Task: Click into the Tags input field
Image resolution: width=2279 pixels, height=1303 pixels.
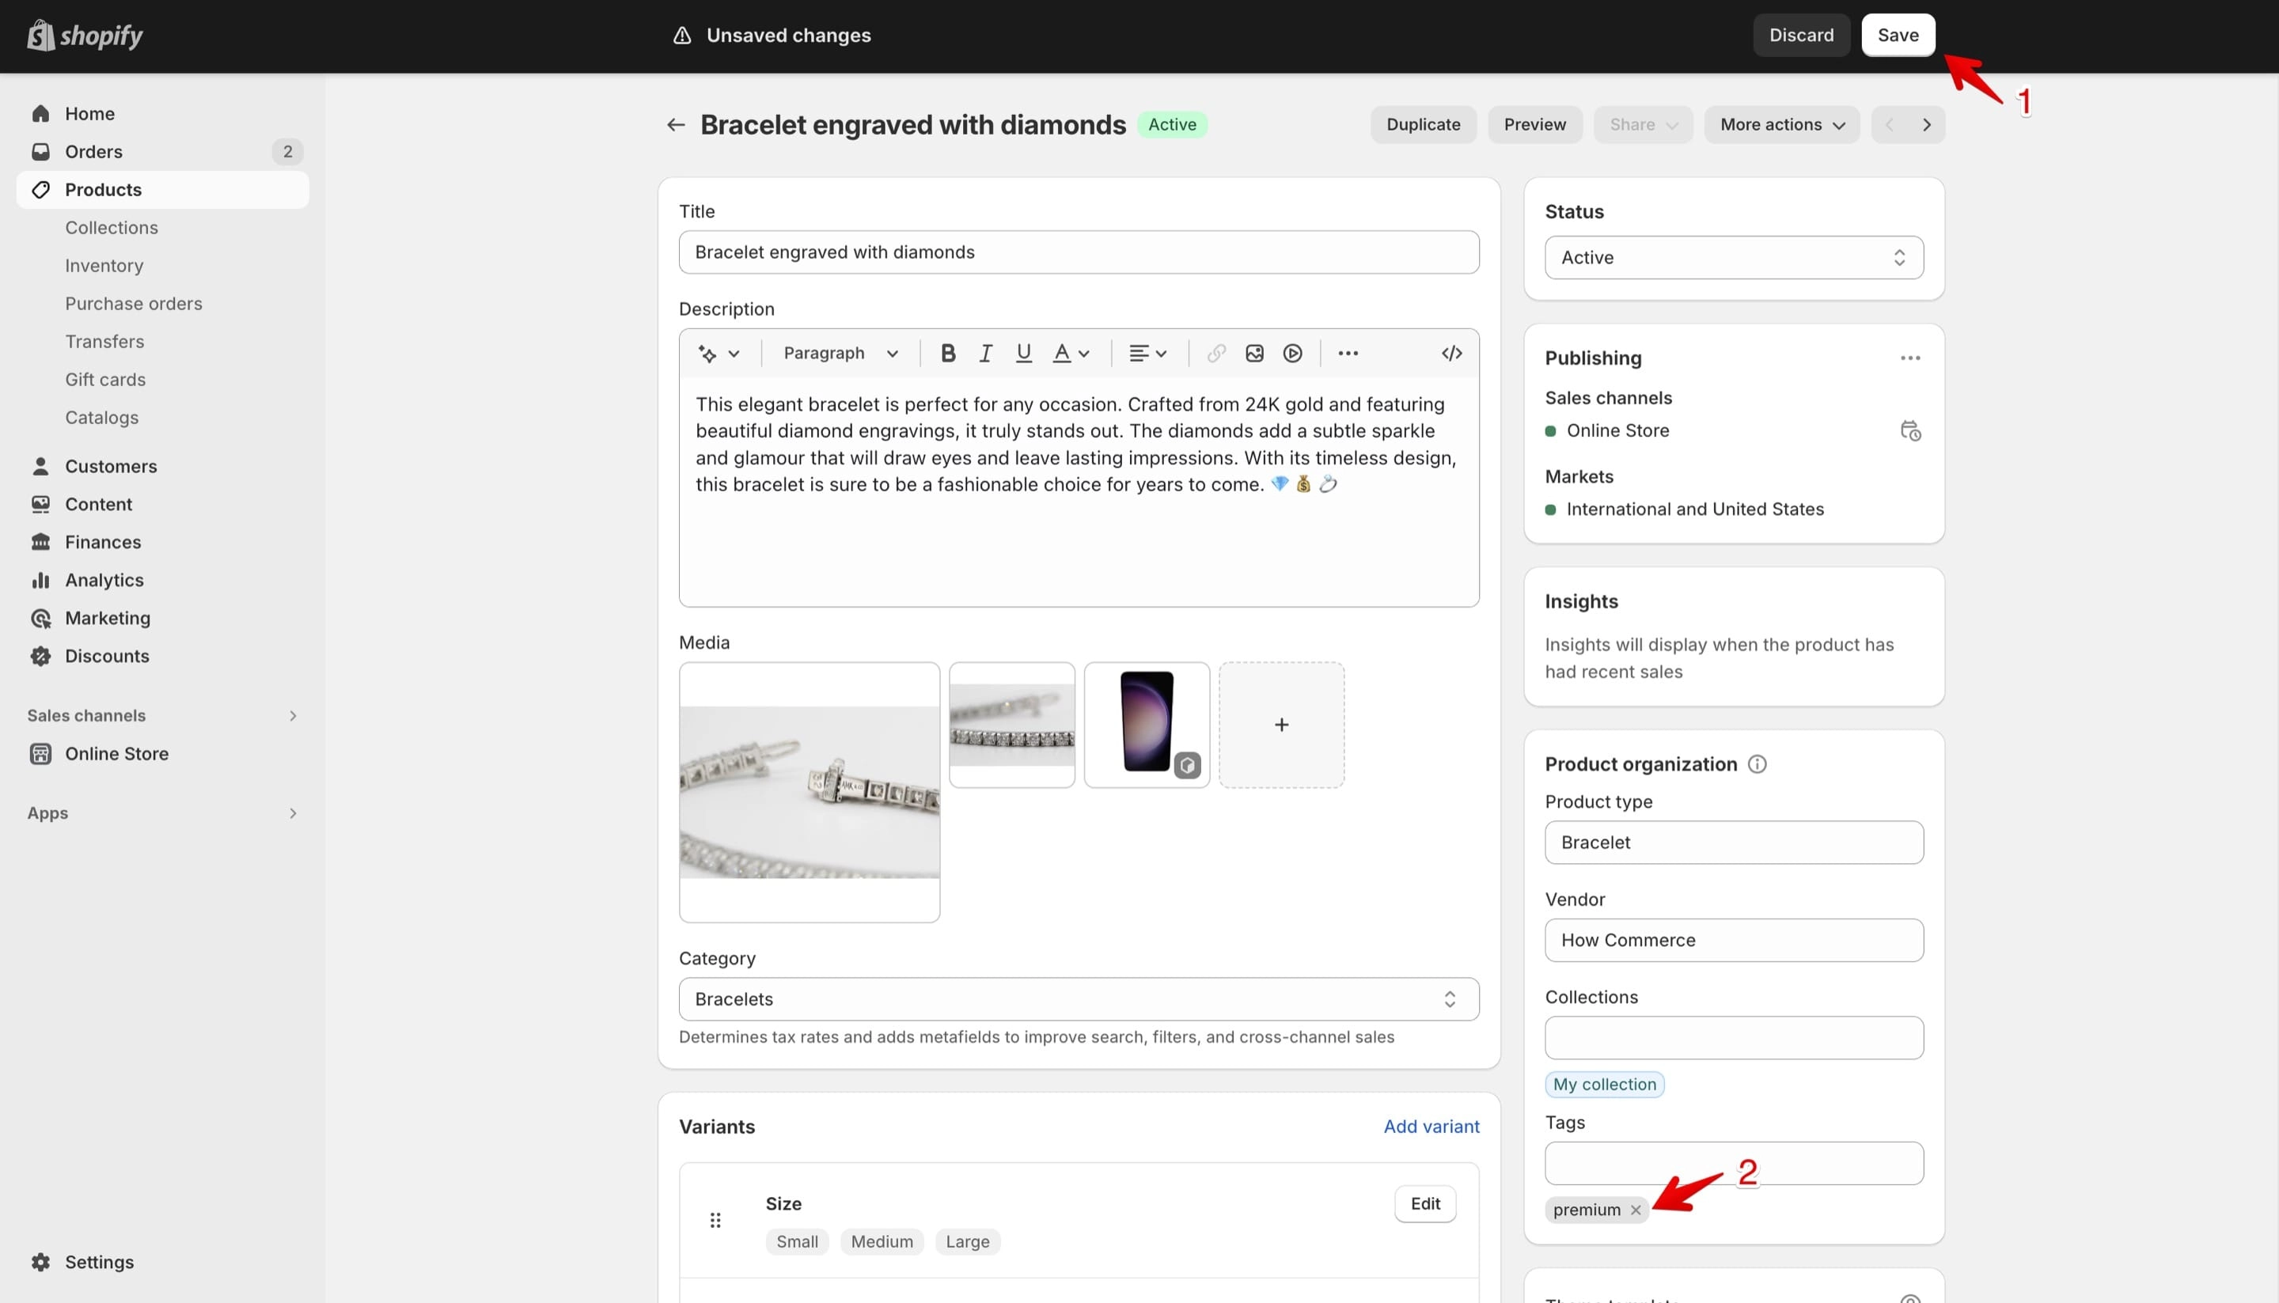Action: pos(1734,1164)
